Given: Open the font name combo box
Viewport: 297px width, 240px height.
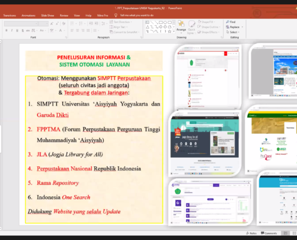Looking at the screenshot, I should pyautogui.click(x=21, y=24).
